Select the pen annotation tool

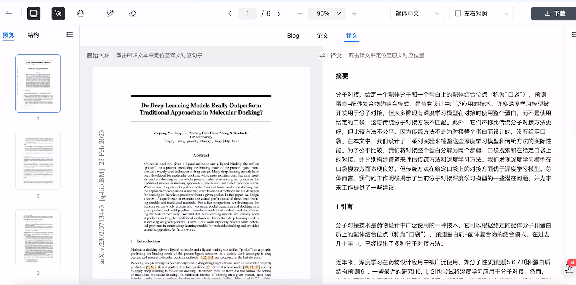[x=110, y=13]
